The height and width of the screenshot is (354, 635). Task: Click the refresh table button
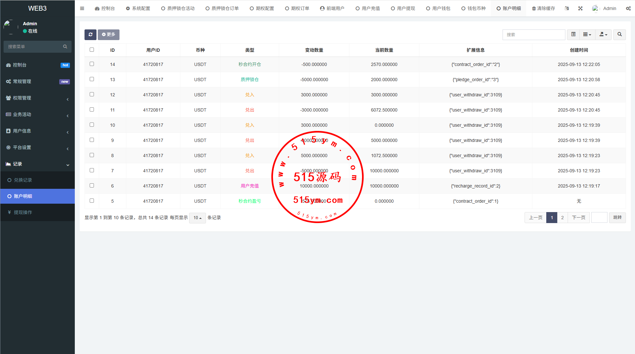coord(90,35)
